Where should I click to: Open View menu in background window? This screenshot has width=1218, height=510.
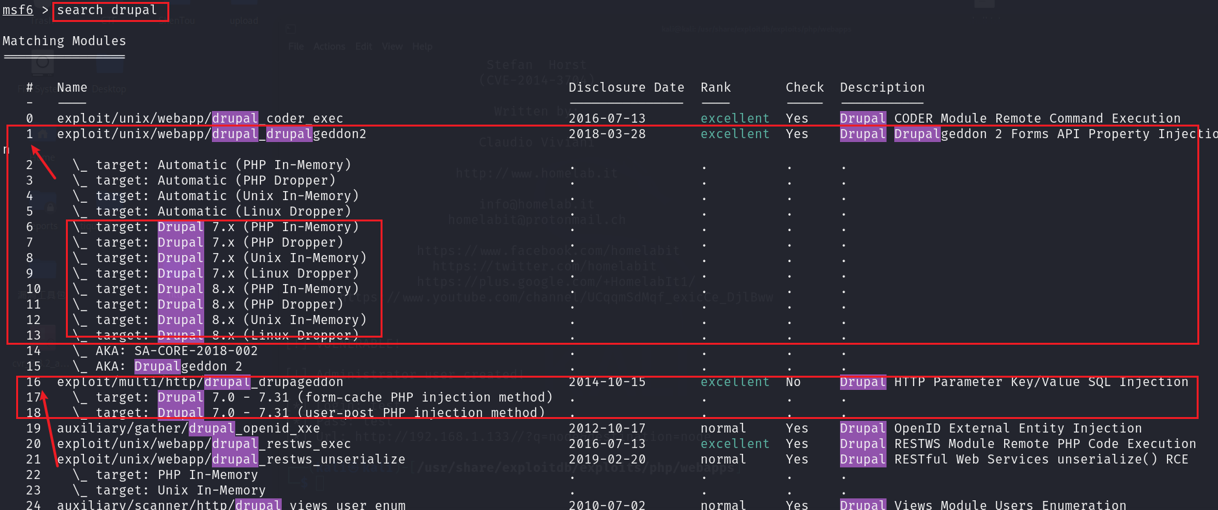pyautogui.click(x=392, y=46)
